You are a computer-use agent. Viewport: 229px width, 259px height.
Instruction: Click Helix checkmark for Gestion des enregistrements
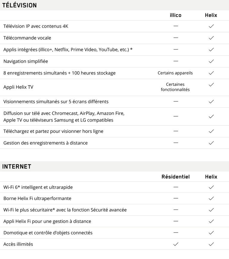click(x=211, y=143)
